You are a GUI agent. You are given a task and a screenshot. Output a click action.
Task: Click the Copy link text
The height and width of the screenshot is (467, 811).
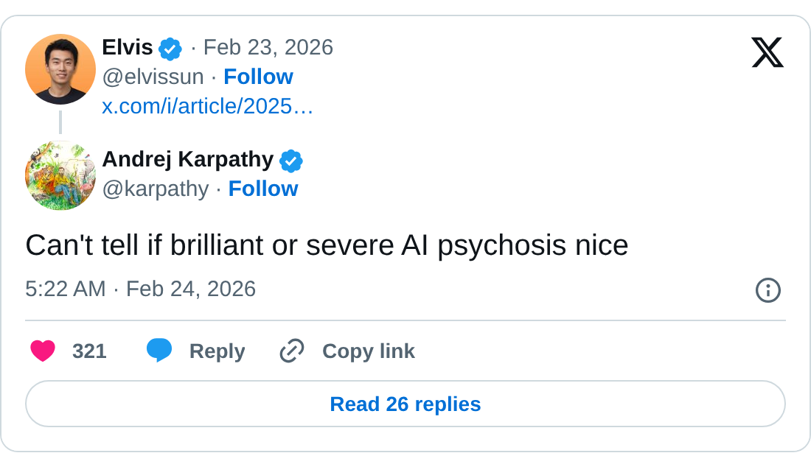coord(368,351)
